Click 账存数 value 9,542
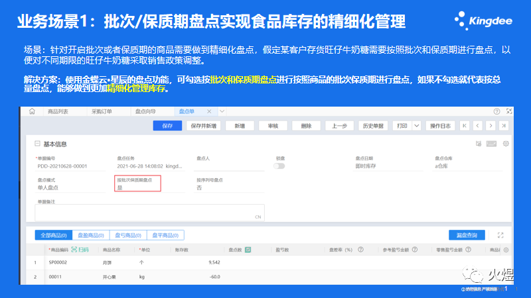 (214, 262)
